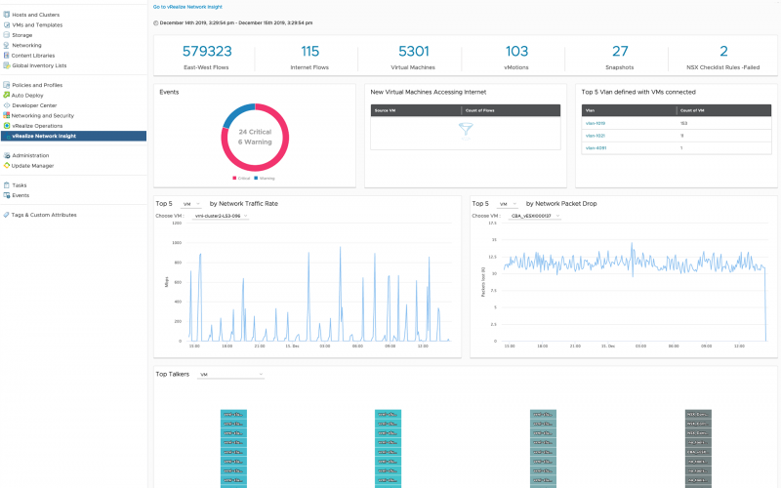The image size is (781, 488).
Task: Click the VMs and Templates icon
Action: point(7,25)
